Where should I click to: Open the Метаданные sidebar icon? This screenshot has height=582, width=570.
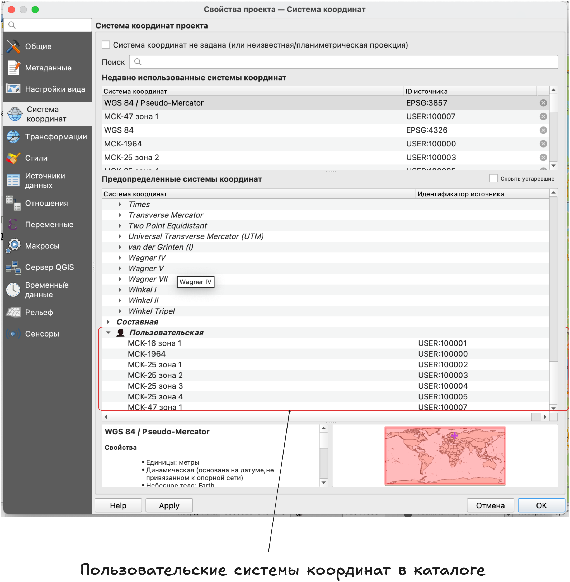[x=13, y=68]
